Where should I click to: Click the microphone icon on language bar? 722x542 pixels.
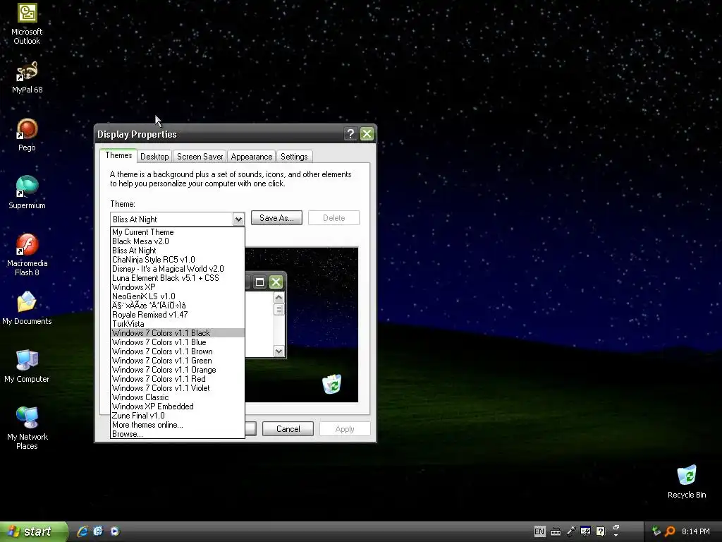point(570,531)
